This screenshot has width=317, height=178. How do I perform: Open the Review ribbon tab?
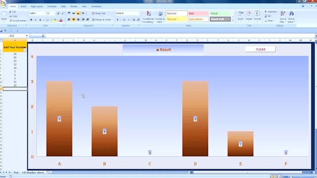tap(74, 7)
